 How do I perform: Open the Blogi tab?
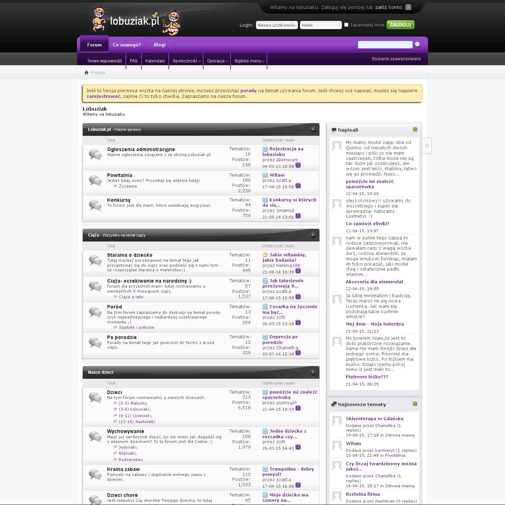click(160, 45)
